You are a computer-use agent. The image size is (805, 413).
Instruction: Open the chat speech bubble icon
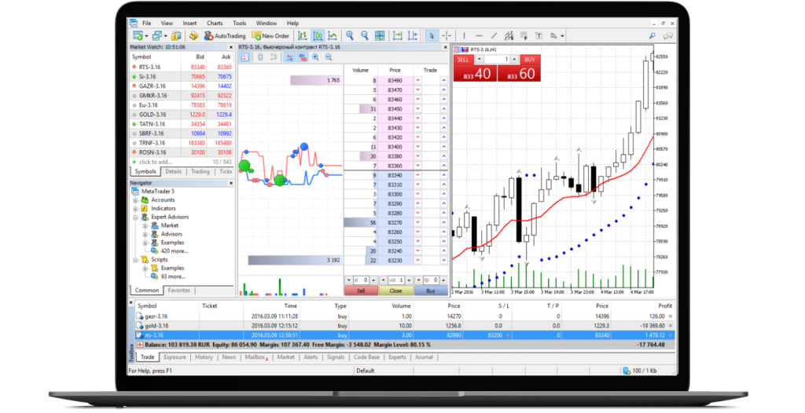[x=668, y=35]
